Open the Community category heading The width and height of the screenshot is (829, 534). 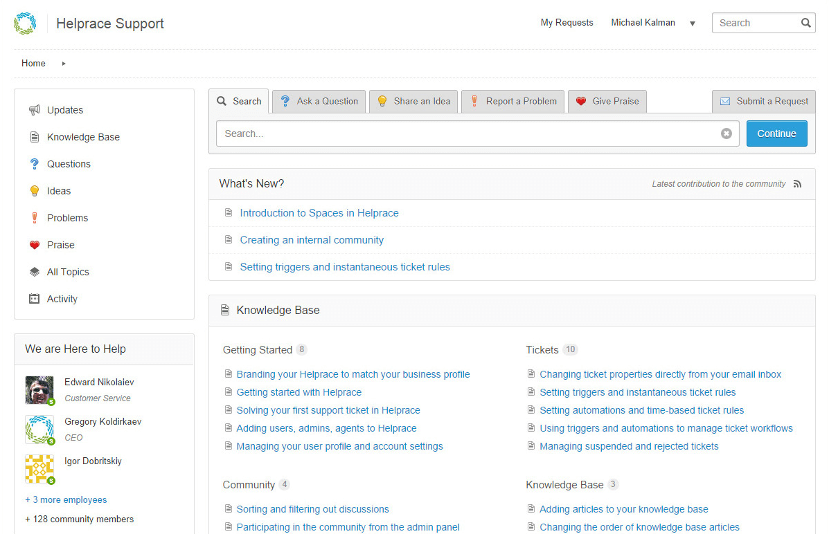249,485
